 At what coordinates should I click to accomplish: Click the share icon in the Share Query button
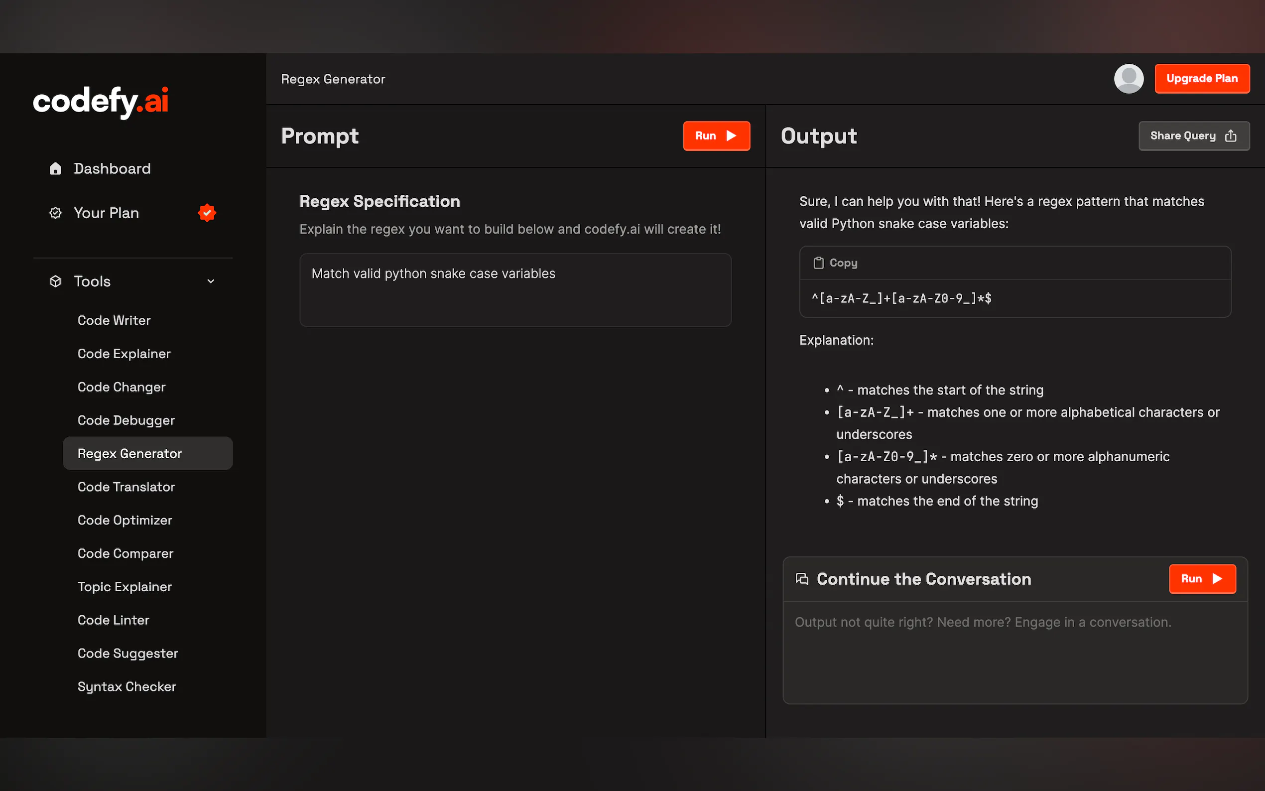pyautogui.click(x=1231, y=136)
